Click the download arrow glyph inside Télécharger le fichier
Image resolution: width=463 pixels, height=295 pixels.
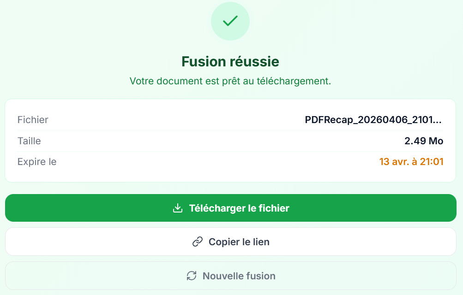(177, 208)
